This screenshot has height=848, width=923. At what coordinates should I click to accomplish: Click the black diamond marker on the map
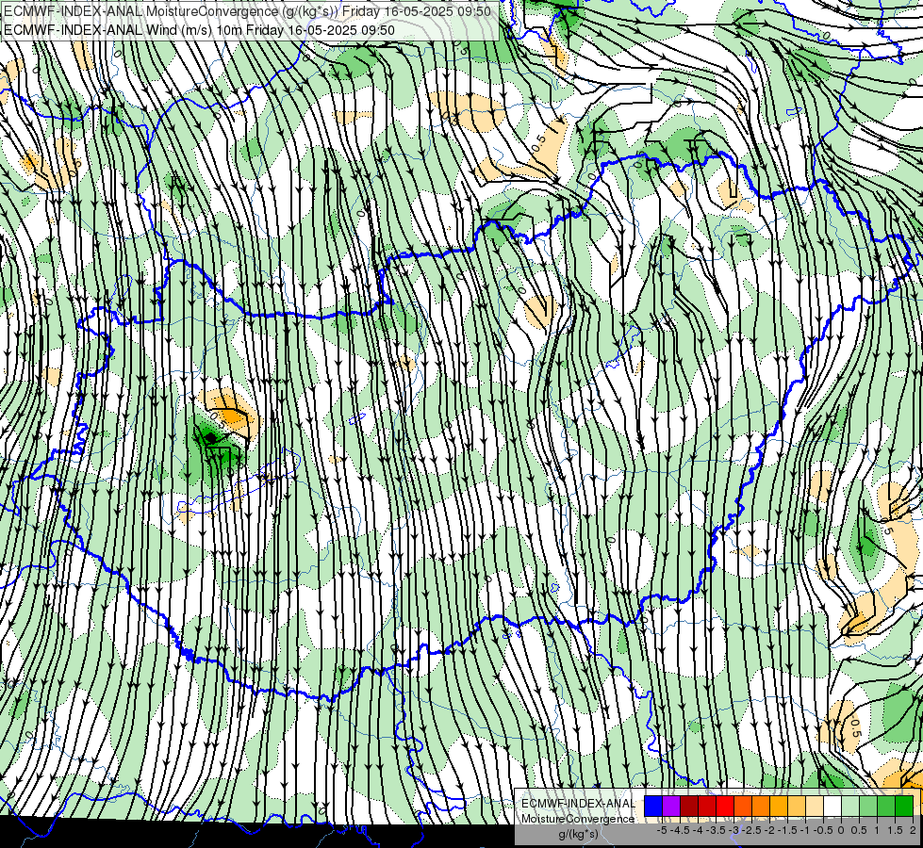click(x=210, y=438)
